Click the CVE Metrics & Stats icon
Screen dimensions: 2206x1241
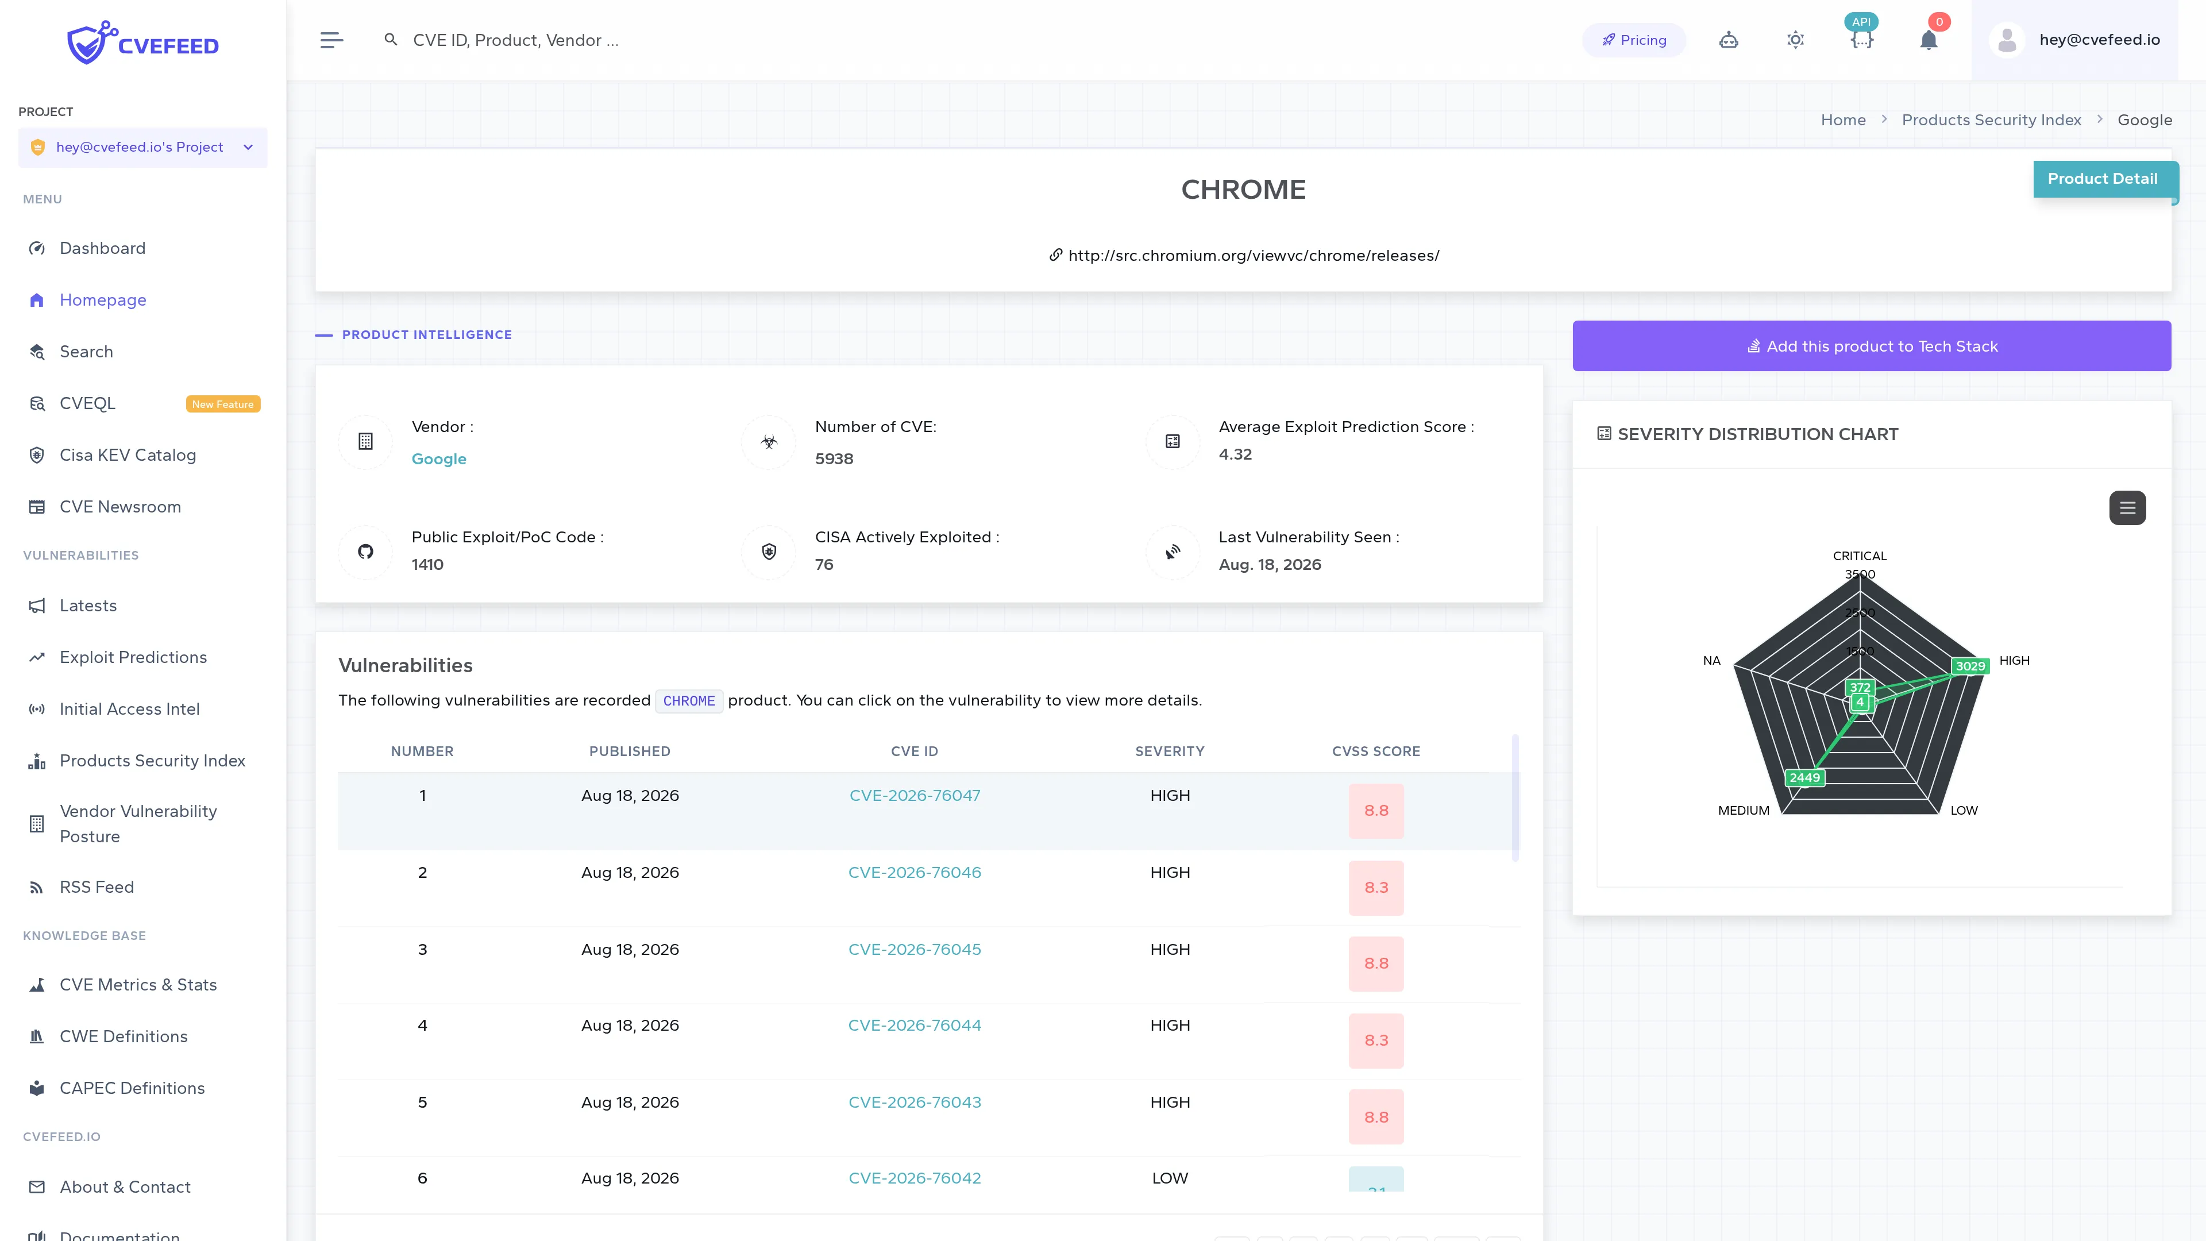click(x=37, y=985)
